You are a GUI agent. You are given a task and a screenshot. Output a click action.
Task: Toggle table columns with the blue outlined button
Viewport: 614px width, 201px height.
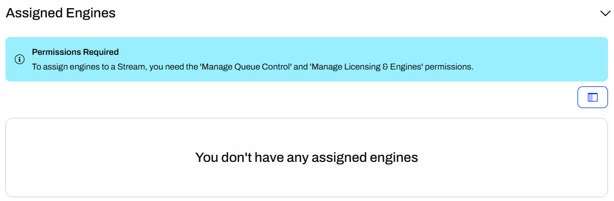pyautogui.click(x=592, y=97)
